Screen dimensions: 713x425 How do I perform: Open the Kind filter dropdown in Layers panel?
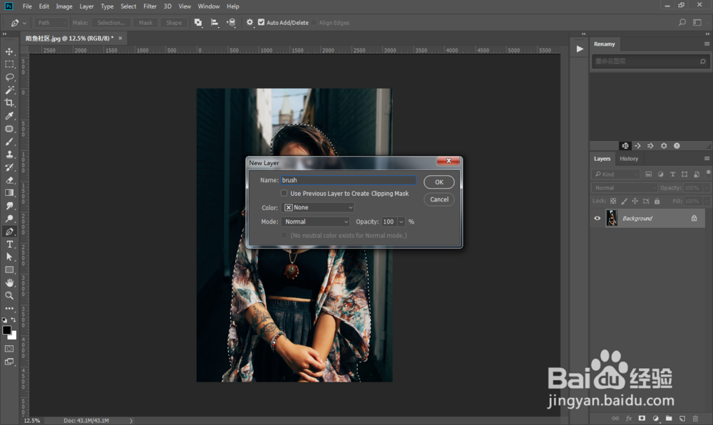point(616,174)
